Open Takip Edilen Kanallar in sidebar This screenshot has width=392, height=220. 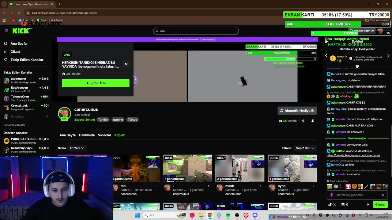[27, 60]
